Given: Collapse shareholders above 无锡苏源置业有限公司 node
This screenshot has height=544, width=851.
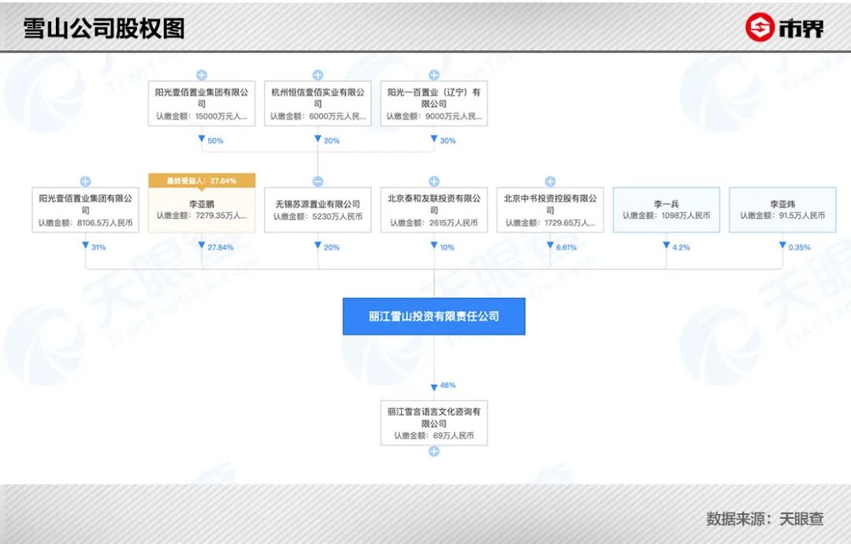Looking at the screenshot, I should (318, 181).
